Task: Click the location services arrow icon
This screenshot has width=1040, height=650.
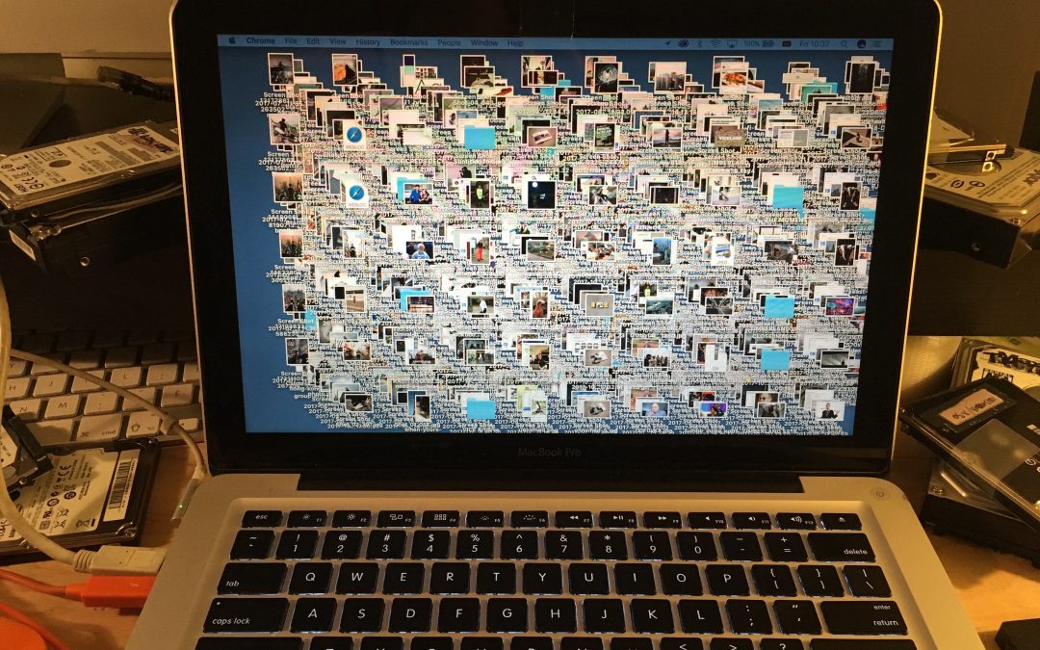Action: [668, 42]
